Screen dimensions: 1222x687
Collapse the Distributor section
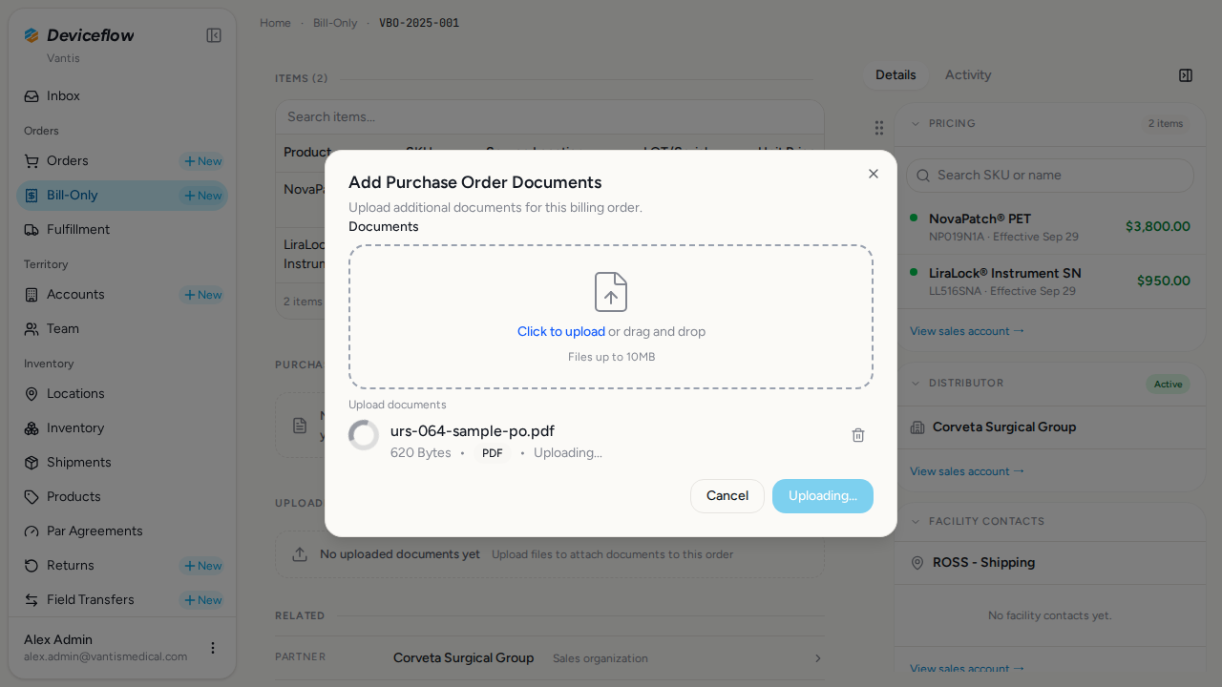pos(916,383)
